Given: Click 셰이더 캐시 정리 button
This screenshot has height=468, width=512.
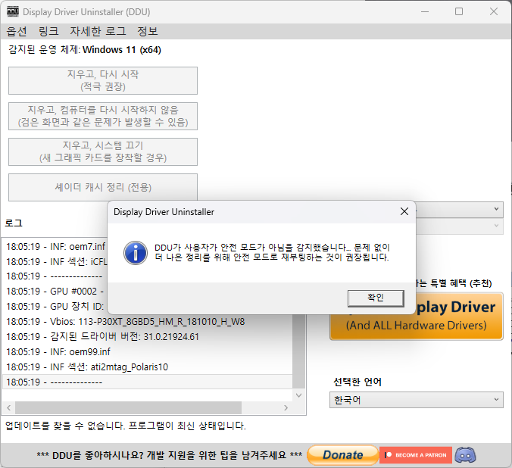Looking at the screenshot, I should [x=103, y=187].
